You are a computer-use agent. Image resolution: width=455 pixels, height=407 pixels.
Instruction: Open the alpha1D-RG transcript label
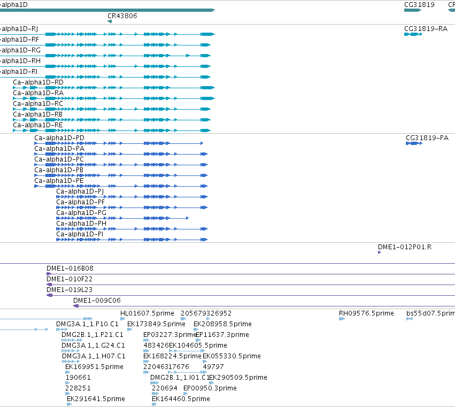coord(20,50)
